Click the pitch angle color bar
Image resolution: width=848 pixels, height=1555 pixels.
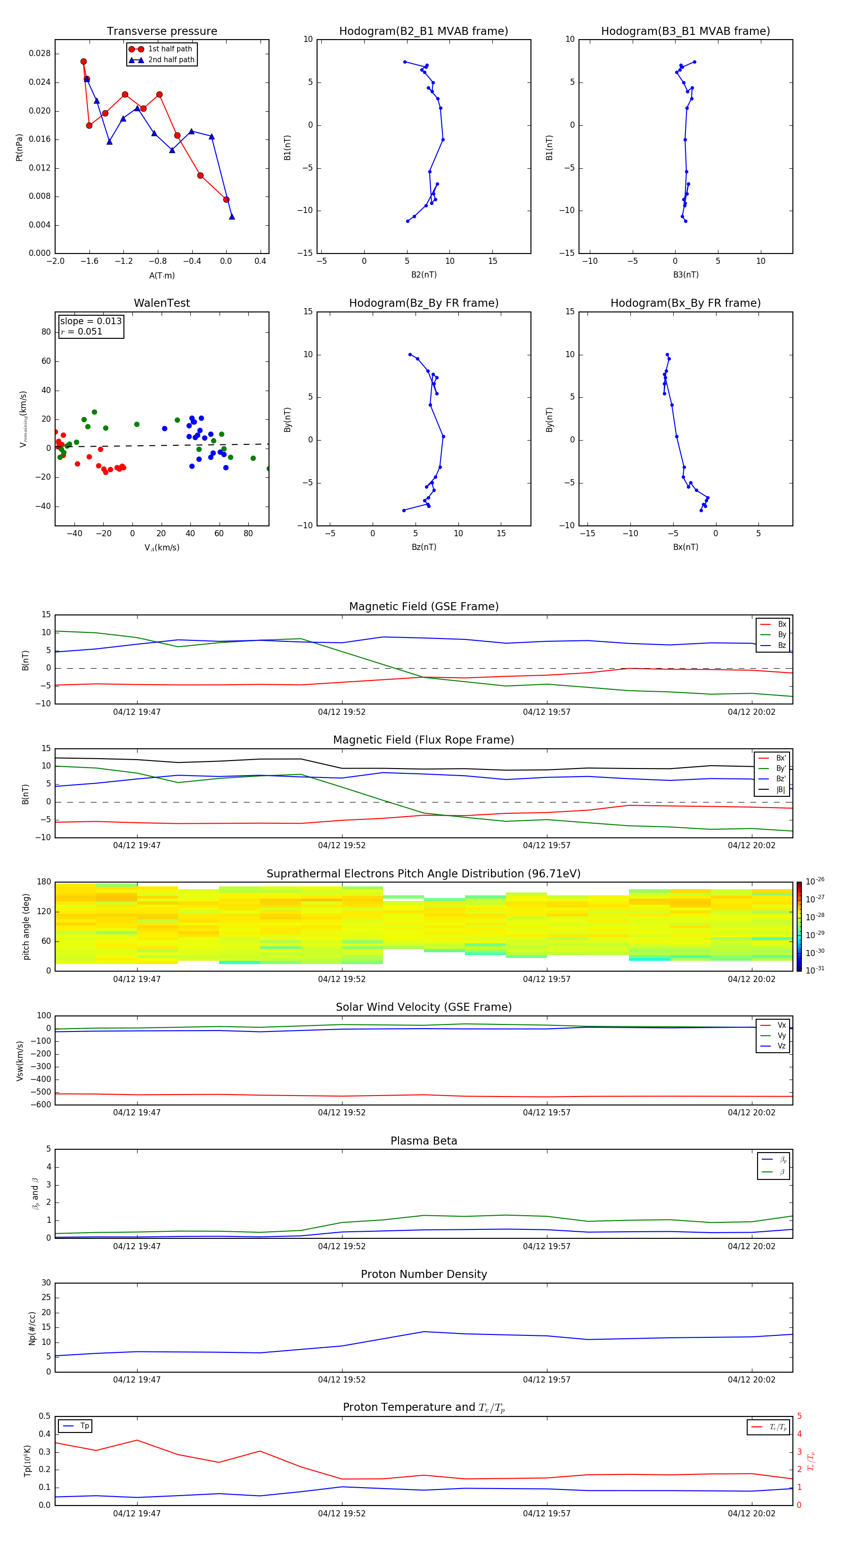point(799,926)
